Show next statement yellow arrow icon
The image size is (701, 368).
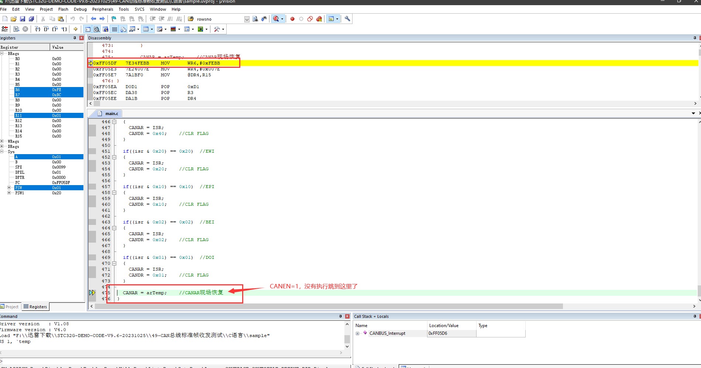point(76,29)
